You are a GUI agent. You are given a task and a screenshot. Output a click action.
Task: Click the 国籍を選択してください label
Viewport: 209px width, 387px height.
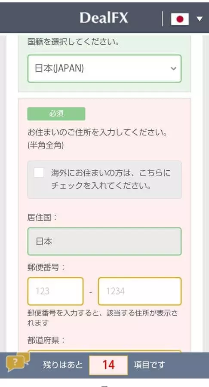(73, 42)
